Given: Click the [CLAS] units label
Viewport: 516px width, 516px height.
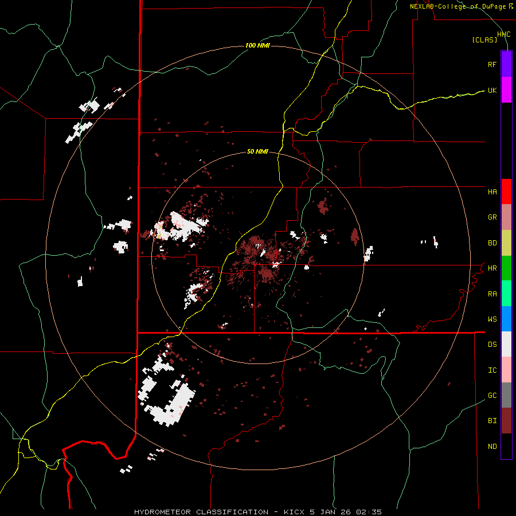Looking at the screenshot, I should (484, 40).
